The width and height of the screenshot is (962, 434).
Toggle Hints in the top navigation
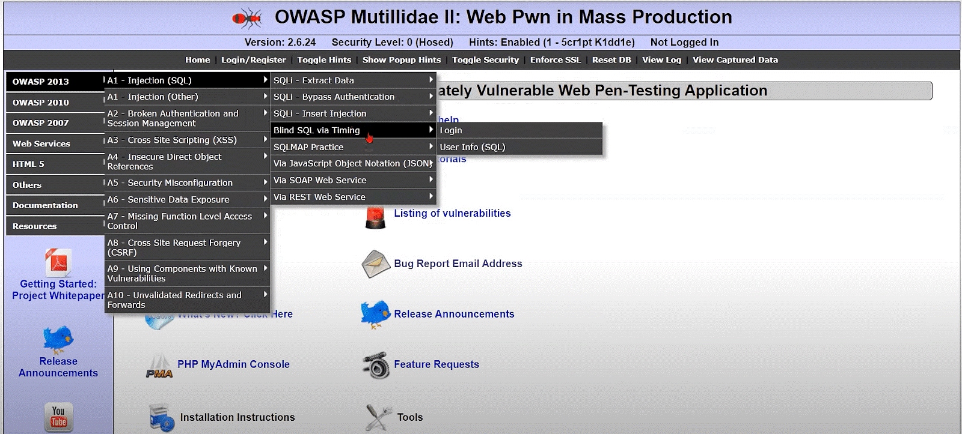click(x=324, y=60)
